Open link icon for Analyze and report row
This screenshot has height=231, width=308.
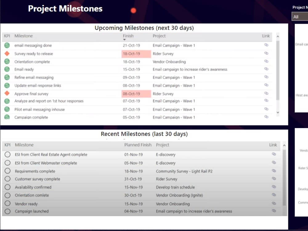tap(266, 101)
